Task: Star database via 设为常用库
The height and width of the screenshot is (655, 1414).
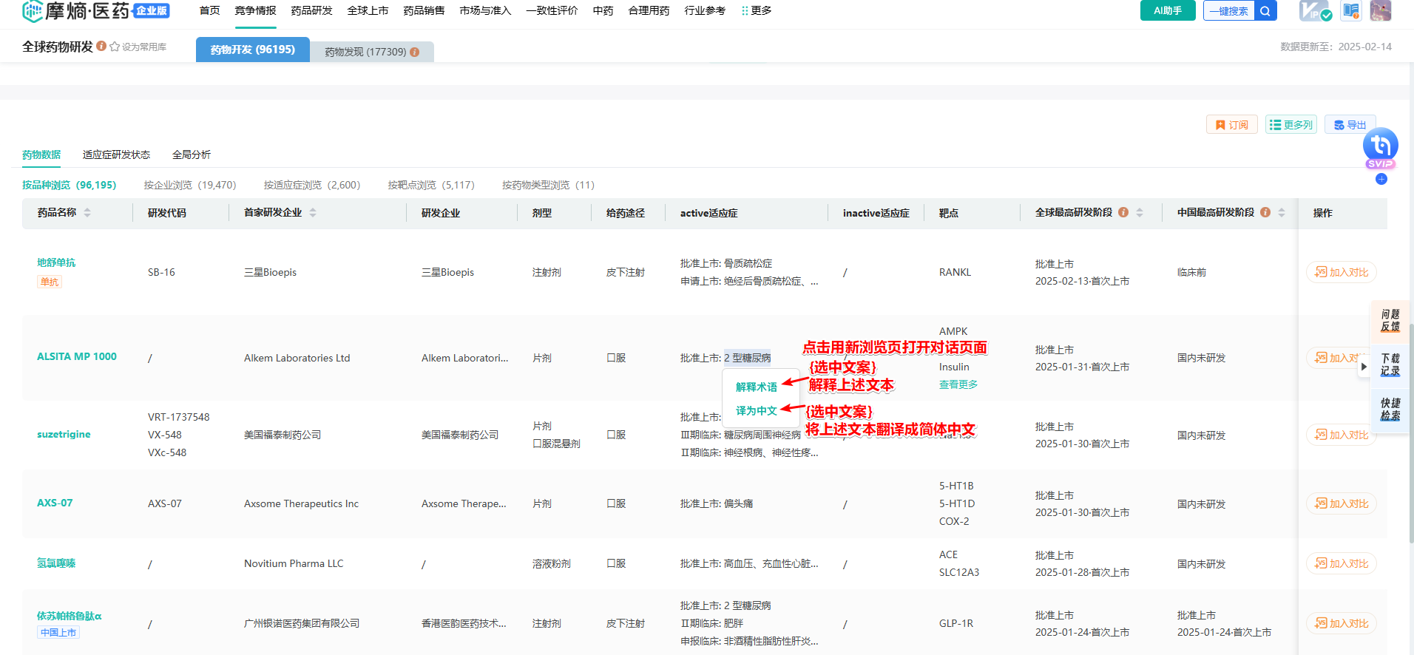Action: 138,47
